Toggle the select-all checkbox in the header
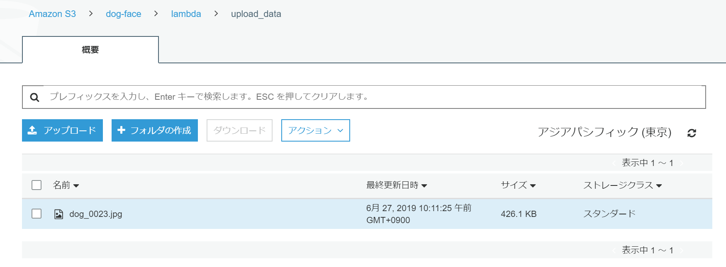Viewport: 726px width, 267px height. pyautogui.click(x=37, y=185)
